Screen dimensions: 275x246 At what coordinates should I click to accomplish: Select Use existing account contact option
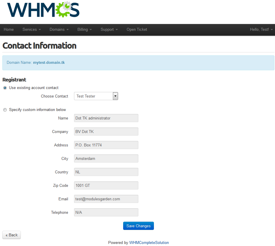tap(5, 88)
